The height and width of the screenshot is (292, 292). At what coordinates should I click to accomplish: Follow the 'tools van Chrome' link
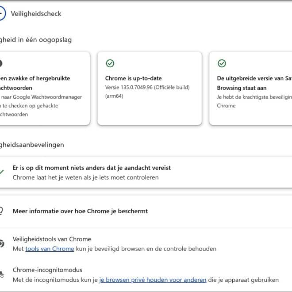pyautogui.click(x=50, y=249)
